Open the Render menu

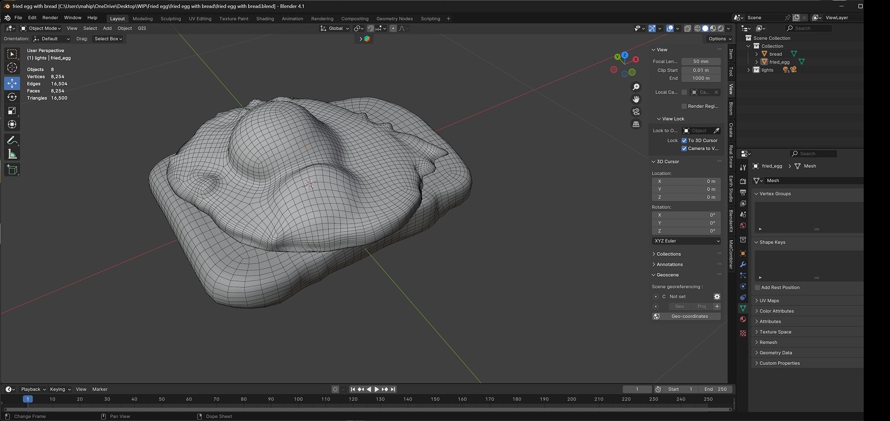tap(50, 18)
